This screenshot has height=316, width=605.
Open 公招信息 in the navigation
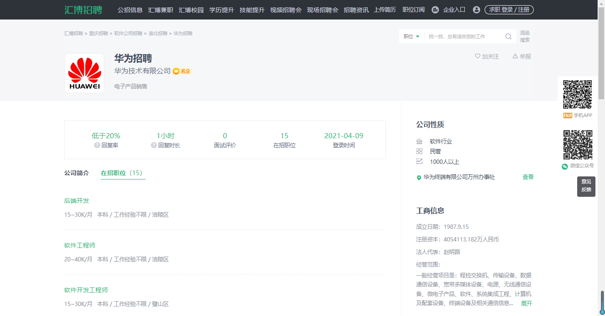tap(130, 10)
